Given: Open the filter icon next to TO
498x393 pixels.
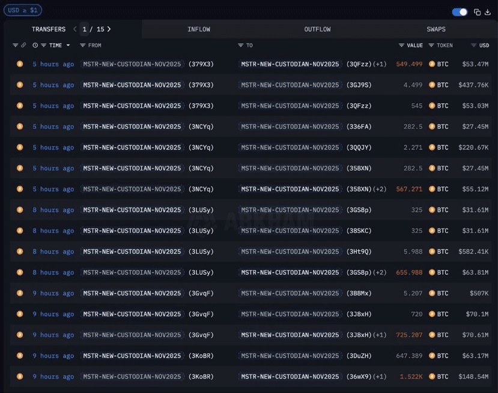Looking at the screenshot, I should point(240,46).
